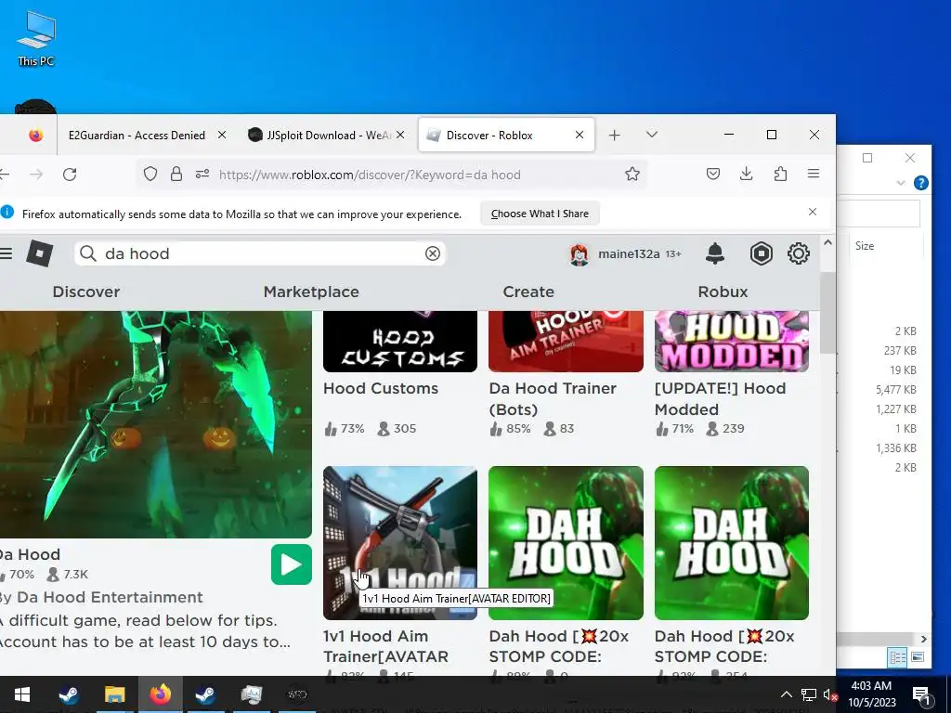Open File Explorer from taskbar
951x713 pixels.
(114, 694)
